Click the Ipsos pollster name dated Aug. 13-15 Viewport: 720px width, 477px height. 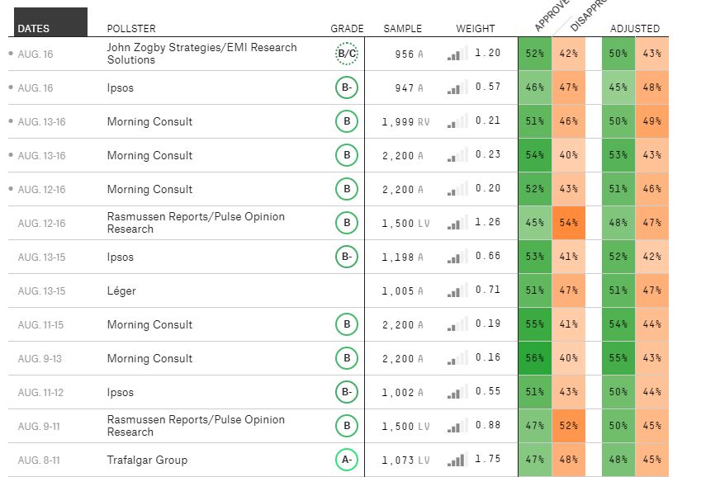pyautogui.click(x=121, y=257)
